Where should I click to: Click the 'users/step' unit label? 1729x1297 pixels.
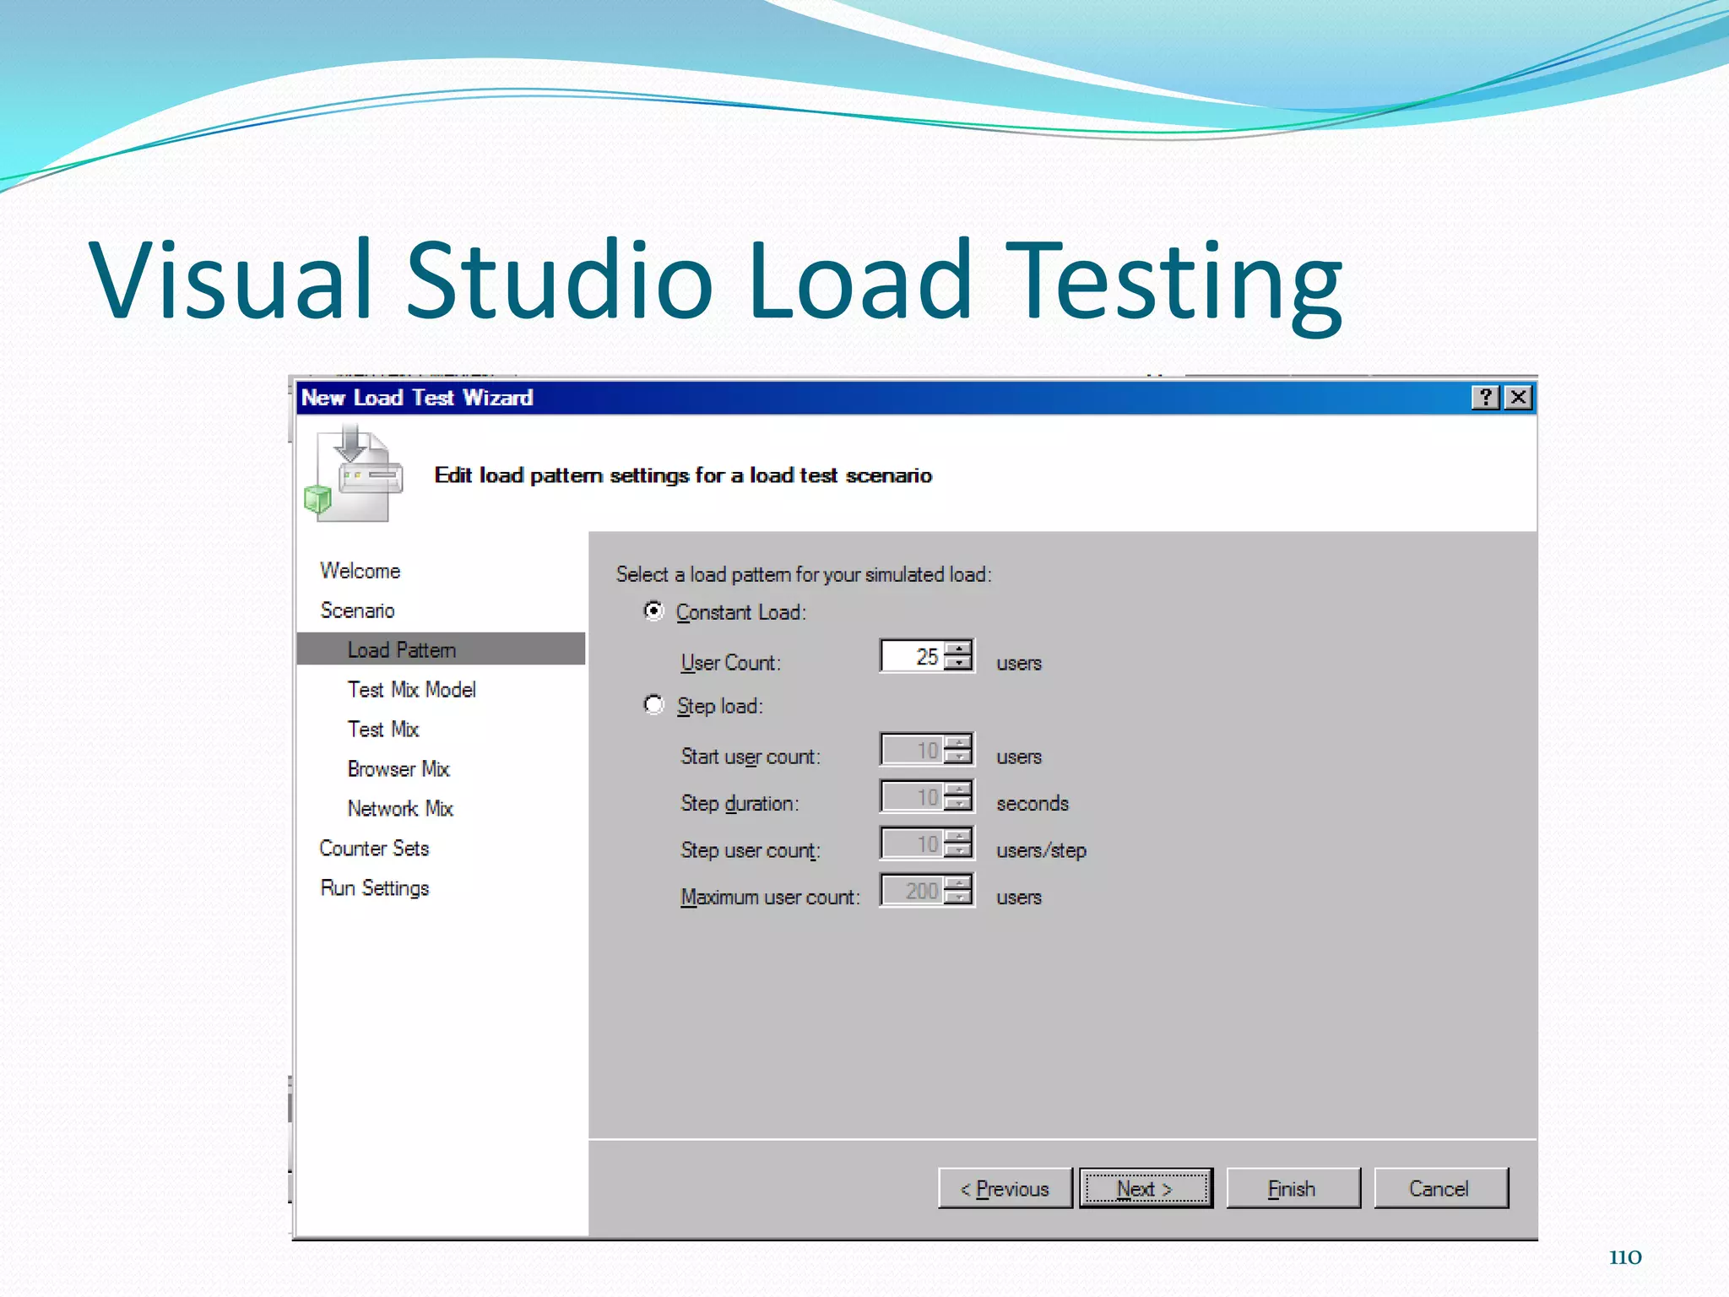tap(1041, 850)
